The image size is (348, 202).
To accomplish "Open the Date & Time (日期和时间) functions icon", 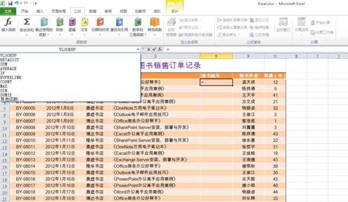I will (x=100, y=22).
